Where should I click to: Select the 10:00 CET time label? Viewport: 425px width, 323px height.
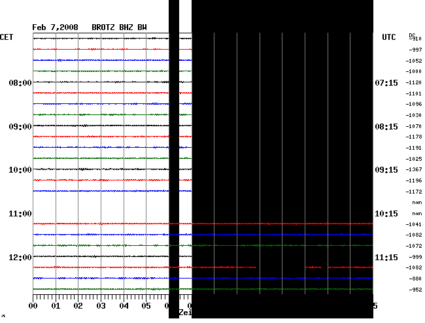pyautogui.click(x=20, y=170)
